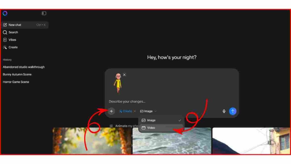Open Horror Game Scene history item
The image size is (291, 164).
[x=16, y=82]
